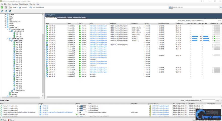Switch to the Alarms tab
The height and width of the screenshot is (121, 222).
pos(70,18)
